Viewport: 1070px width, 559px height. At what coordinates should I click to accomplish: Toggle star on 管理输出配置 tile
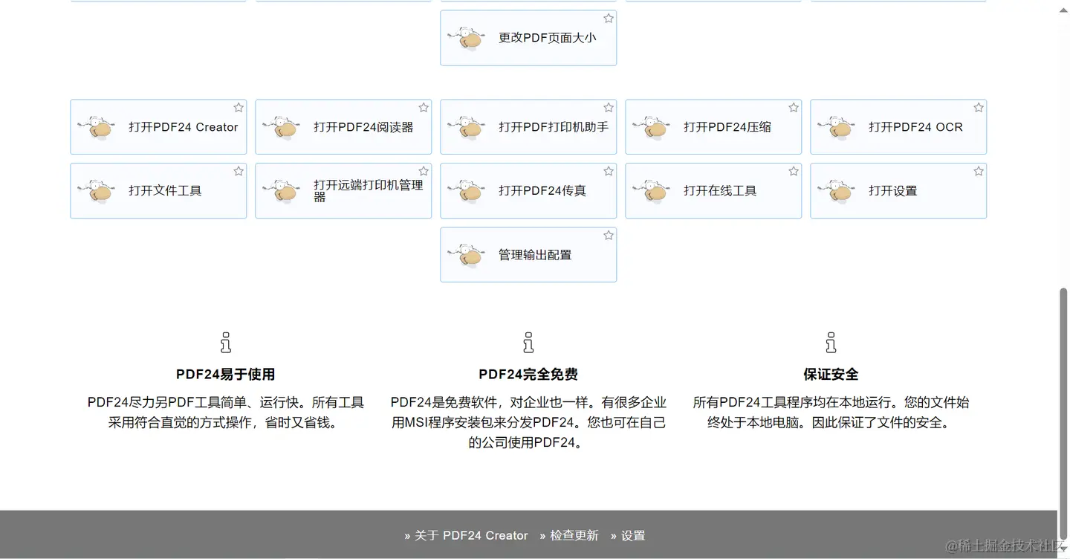(609, 236)
